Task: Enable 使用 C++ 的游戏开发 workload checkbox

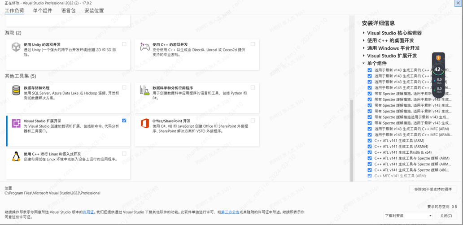Action: click(x=253, y=44)
